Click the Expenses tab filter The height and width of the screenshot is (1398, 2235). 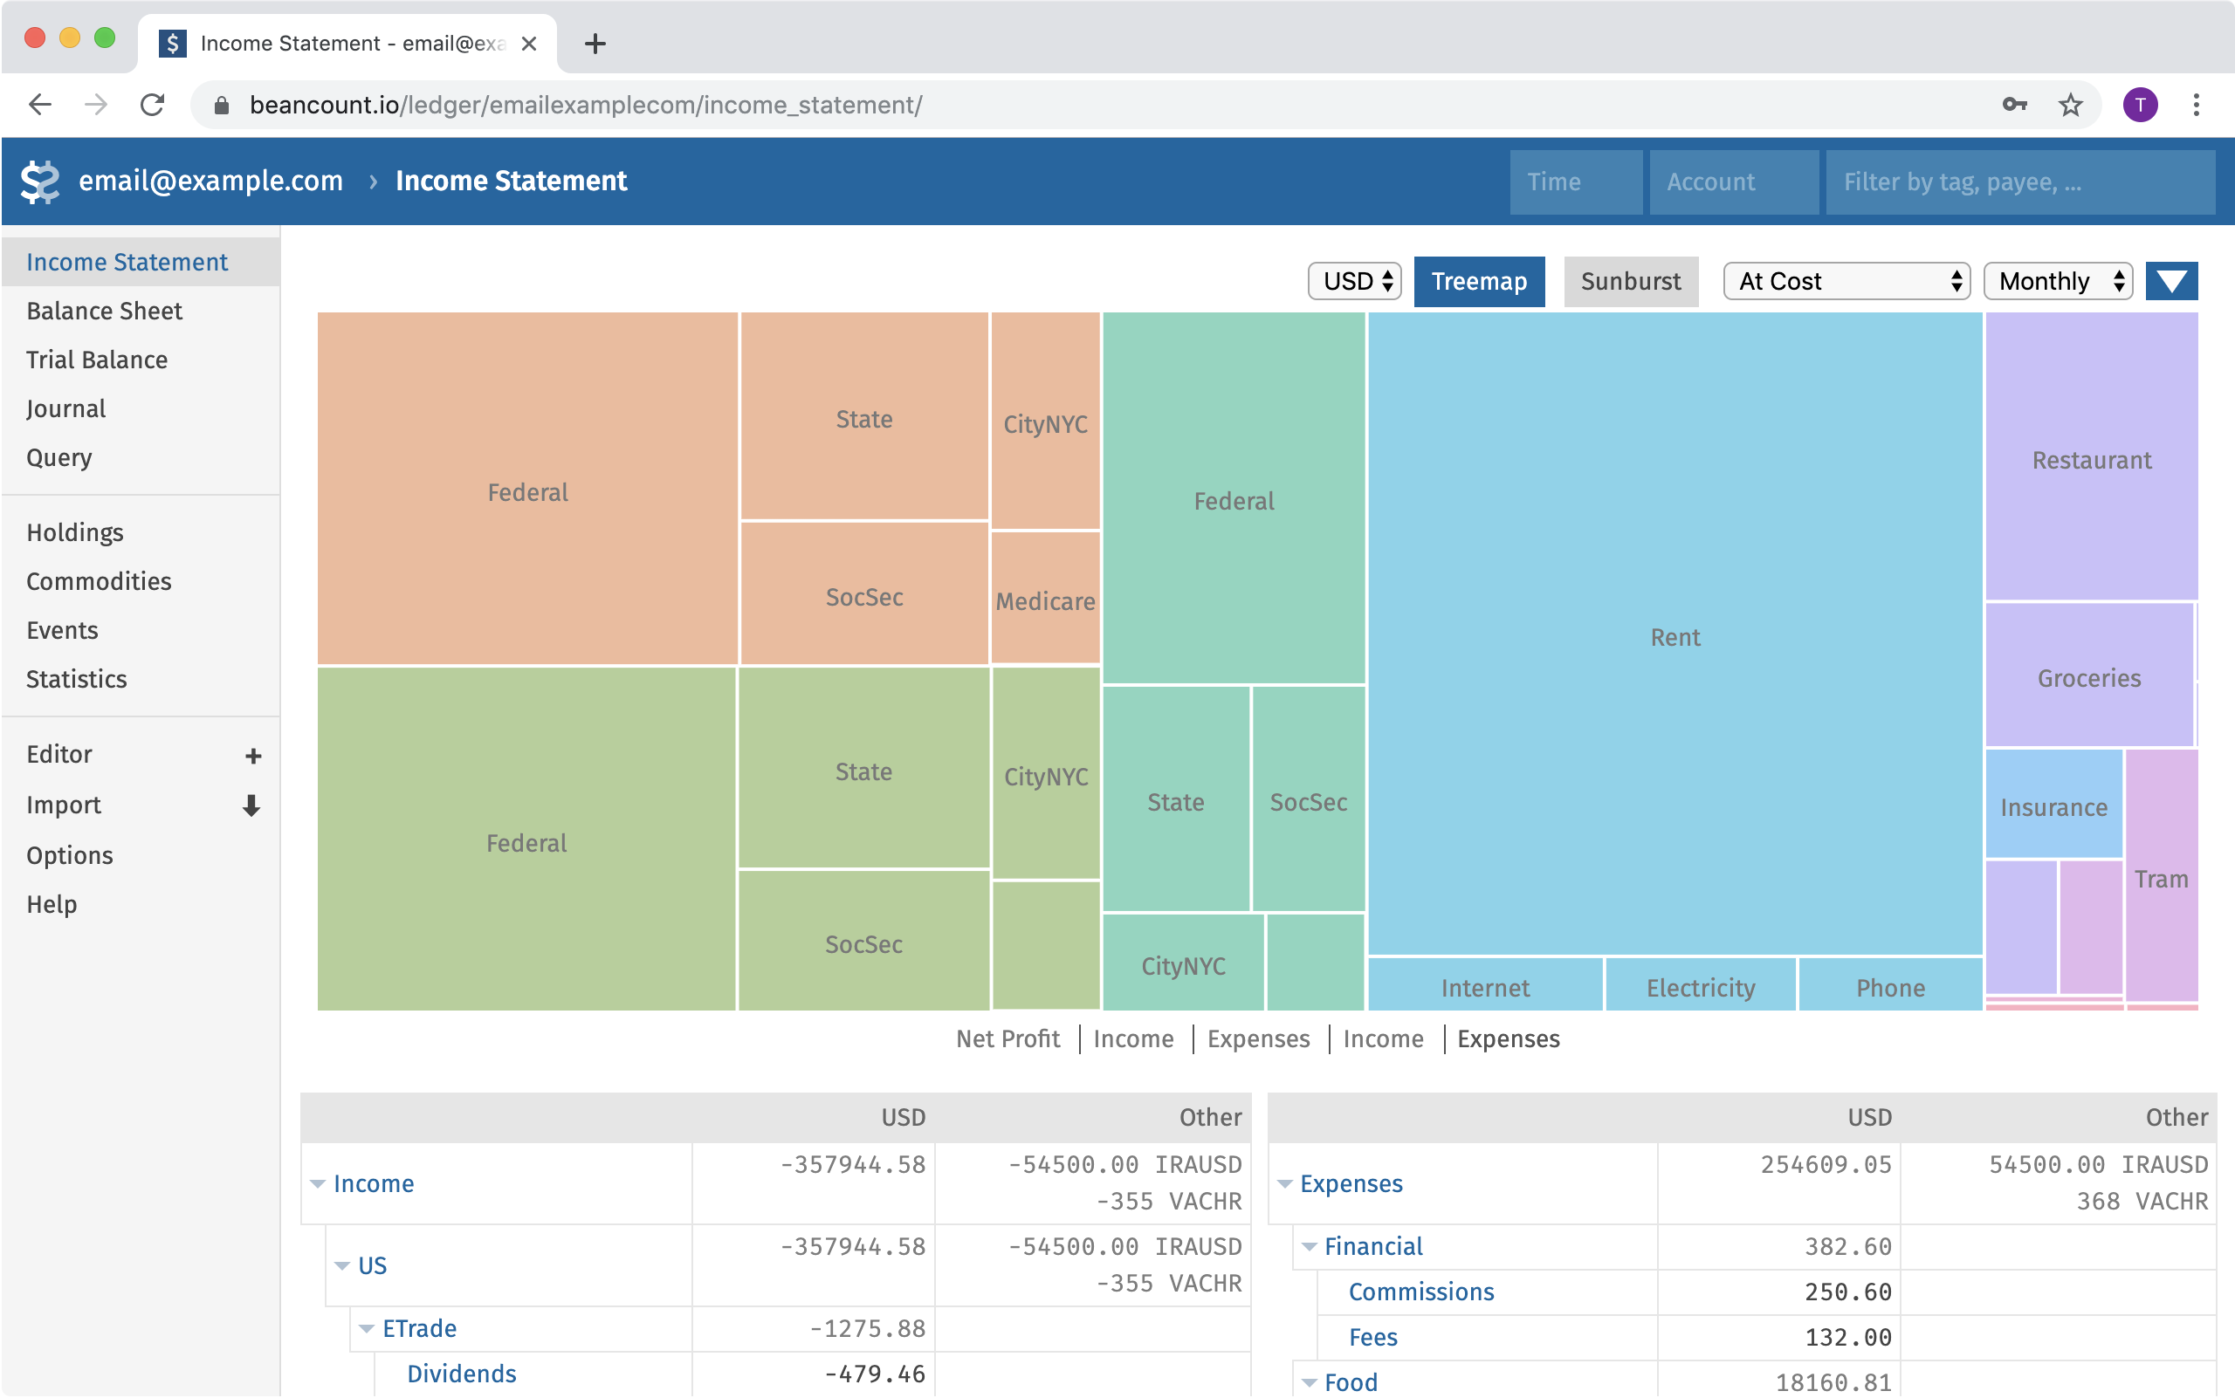(x=1507, y=1038)
